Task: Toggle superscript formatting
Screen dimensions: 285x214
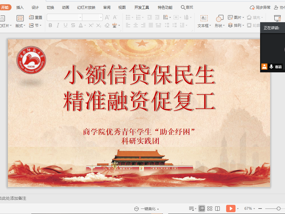Action: (x=91, y=25)
